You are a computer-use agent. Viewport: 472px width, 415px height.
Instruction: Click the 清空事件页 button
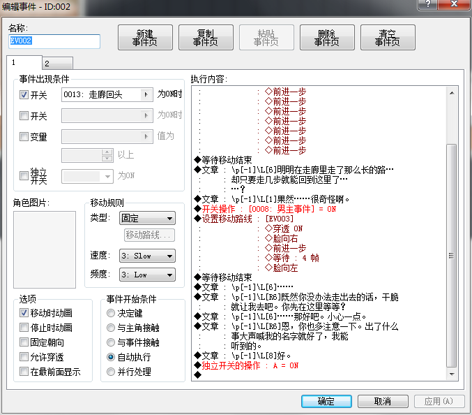point(388,38)
